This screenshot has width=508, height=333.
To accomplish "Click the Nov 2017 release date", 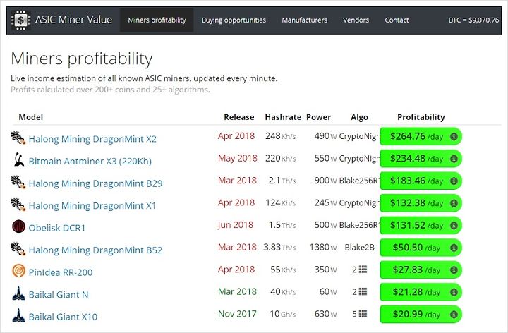I will (x=237, y=313).
